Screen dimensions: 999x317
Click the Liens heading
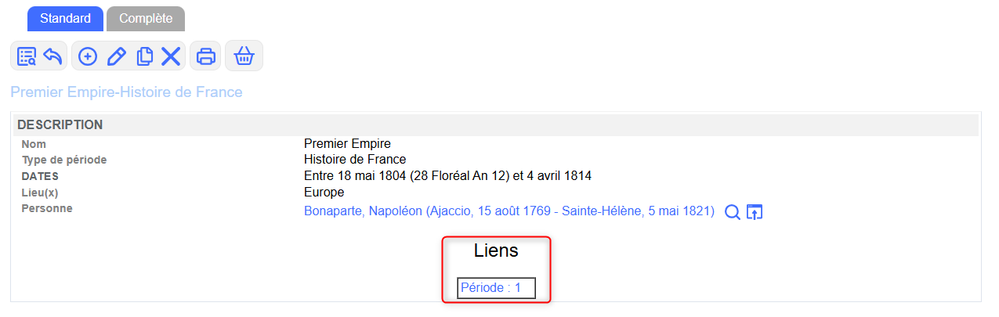coord(496,251)
